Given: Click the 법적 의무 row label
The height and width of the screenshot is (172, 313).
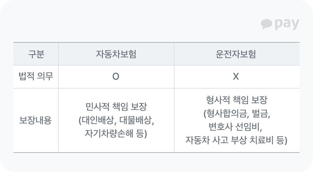Looking at the screenshot, I should pos(36,77).
